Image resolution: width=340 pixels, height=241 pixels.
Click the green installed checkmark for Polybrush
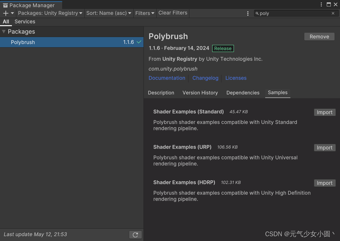(x=139, y=42)
